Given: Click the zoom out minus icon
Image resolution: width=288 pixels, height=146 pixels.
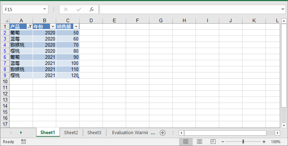Looking at the screenshot, I should (223, 142).
